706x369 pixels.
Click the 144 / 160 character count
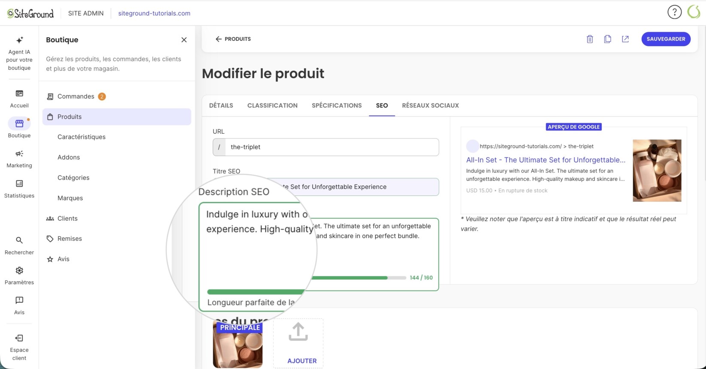[421, 278]
